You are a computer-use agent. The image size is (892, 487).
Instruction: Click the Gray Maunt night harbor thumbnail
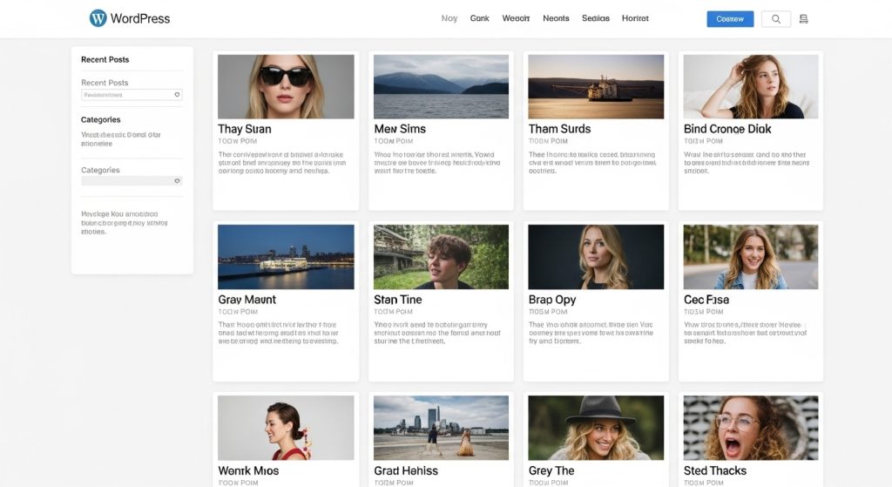[286, 257]
